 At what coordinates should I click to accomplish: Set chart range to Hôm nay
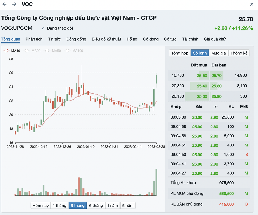(41, 206)
